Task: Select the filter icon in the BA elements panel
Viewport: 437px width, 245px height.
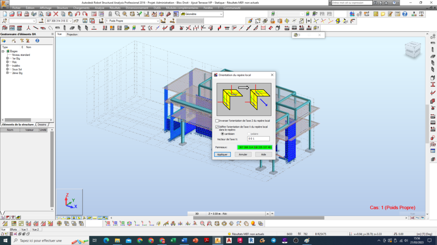Action: tap(22, 40)
